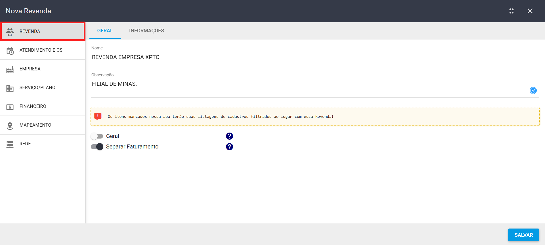Open ATENDIMENTO E OS section

[43, 50]
